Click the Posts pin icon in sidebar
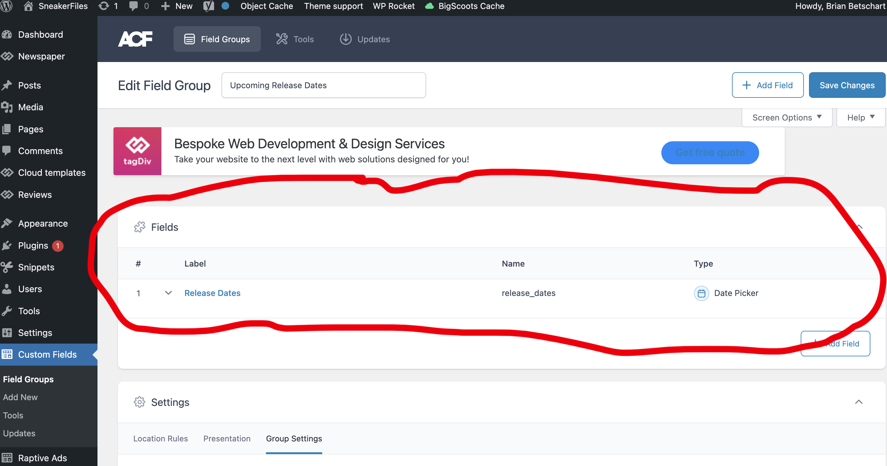The width and height of the screenshot is (887, 466). [7, 85]
